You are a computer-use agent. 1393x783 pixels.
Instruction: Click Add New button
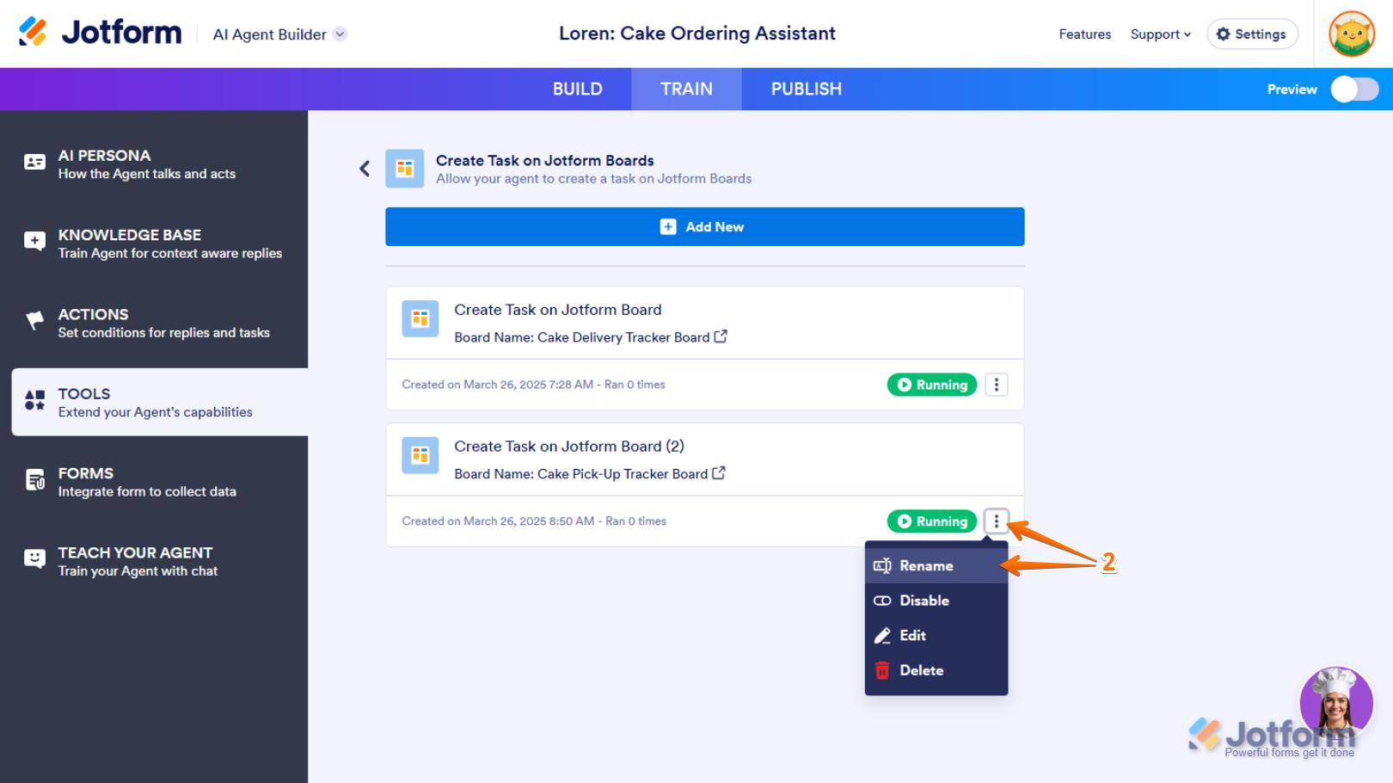point(704,226)
